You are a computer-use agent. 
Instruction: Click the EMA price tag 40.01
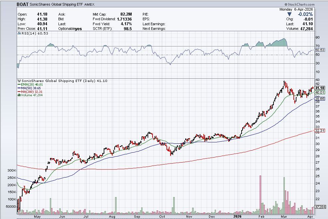tap(320, 93)
